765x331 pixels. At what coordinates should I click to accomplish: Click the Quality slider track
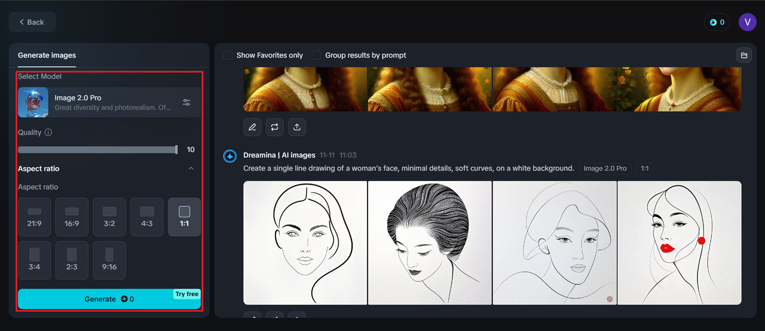[98, 150]
